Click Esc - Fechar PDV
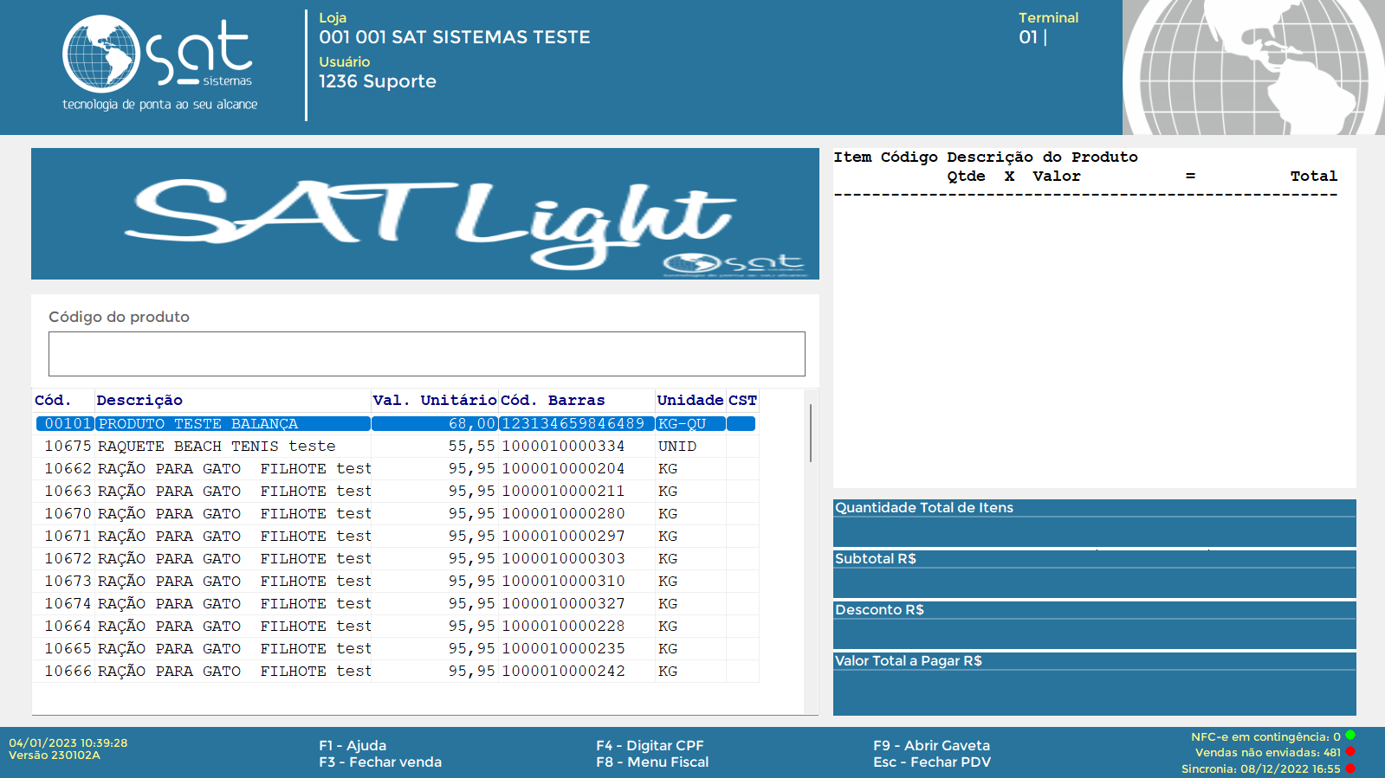 931,762
